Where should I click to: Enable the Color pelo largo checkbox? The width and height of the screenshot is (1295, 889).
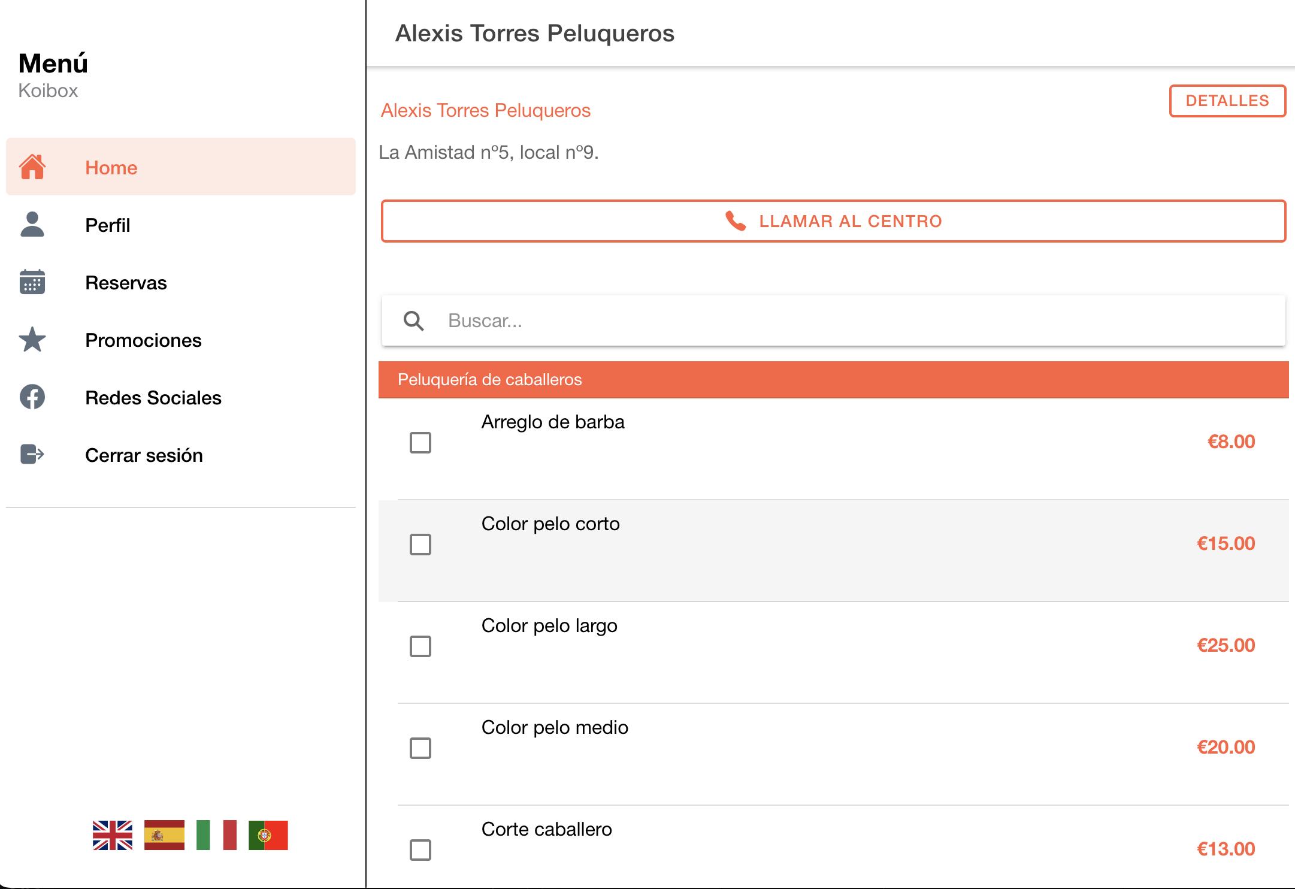420,646
